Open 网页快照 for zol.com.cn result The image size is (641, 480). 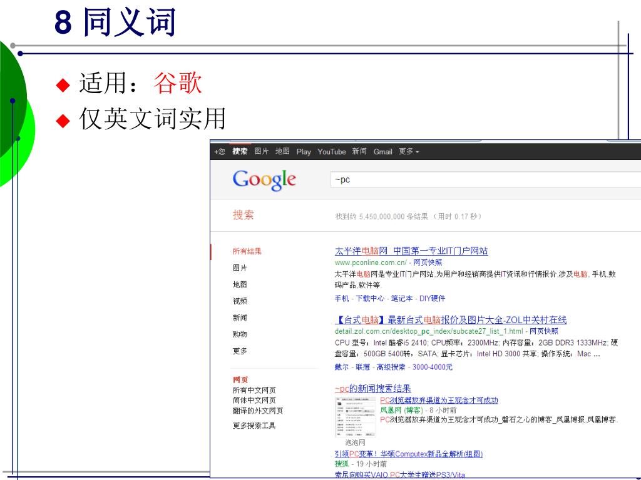pyautogui.click(x=544, y=331)
